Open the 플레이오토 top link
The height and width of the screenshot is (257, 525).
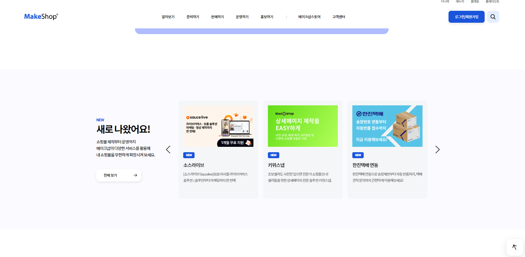tap(492, 1)
